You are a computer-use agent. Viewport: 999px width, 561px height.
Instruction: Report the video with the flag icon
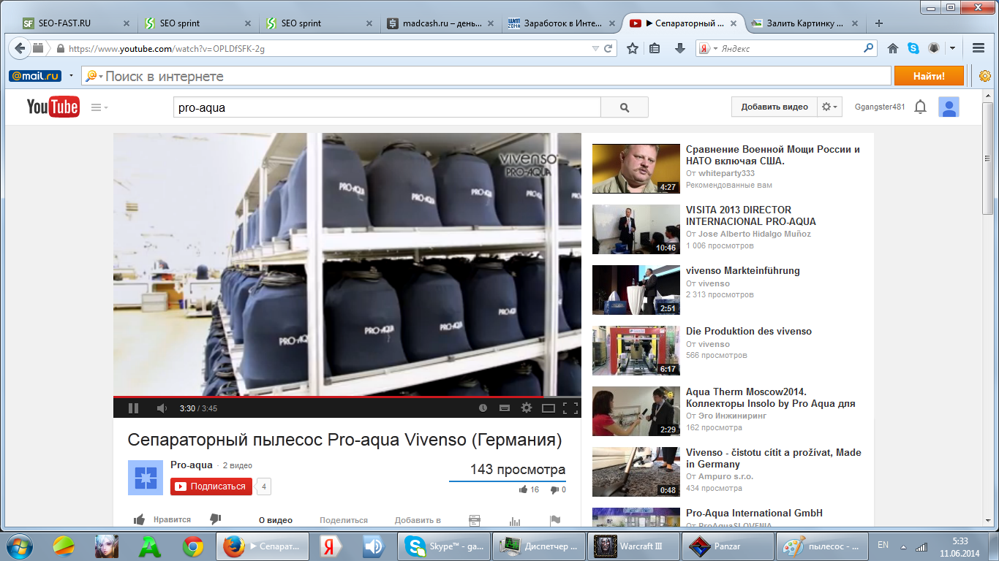(555, 521)
